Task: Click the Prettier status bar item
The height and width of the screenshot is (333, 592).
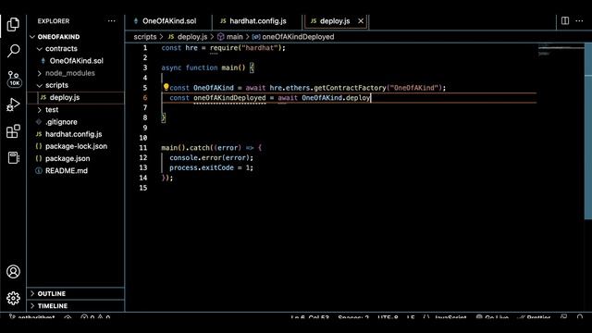Action: coord(534,318)
